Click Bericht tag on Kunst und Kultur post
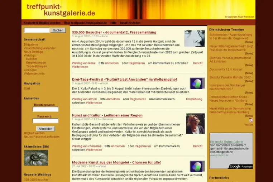Viewport: 273px width, 182px height. click(198, 146)
